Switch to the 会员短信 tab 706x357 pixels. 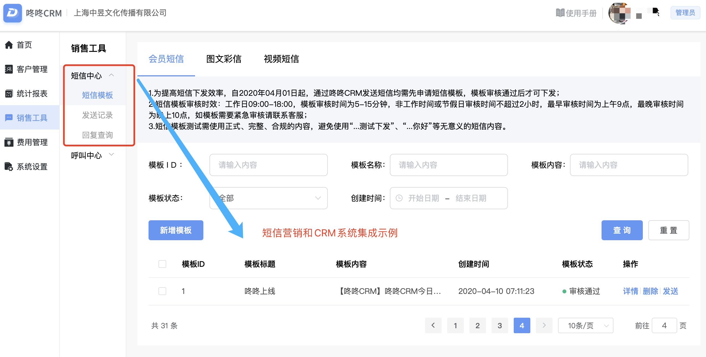(166, 59)
